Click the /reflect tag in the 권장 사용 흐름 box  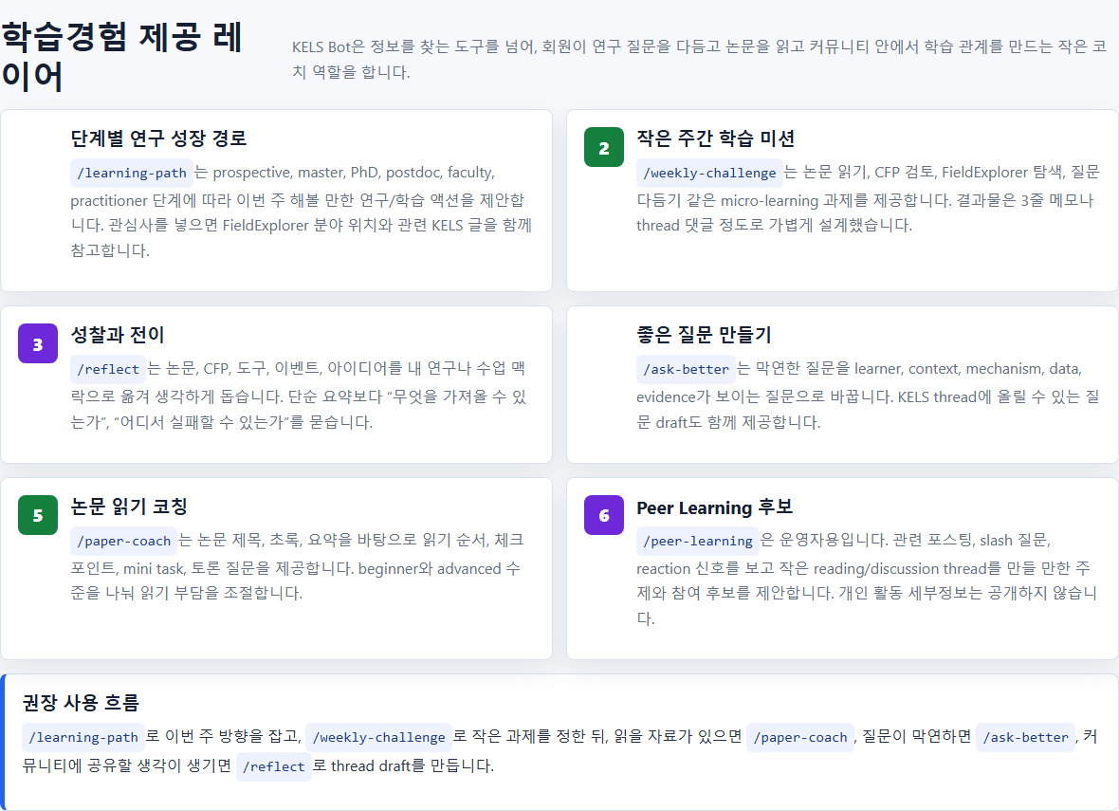coord(273,766)
